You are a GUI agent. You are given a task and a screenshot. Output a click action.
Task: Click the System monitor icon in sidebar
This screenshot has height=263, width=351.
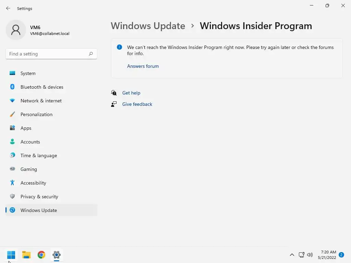12,73
